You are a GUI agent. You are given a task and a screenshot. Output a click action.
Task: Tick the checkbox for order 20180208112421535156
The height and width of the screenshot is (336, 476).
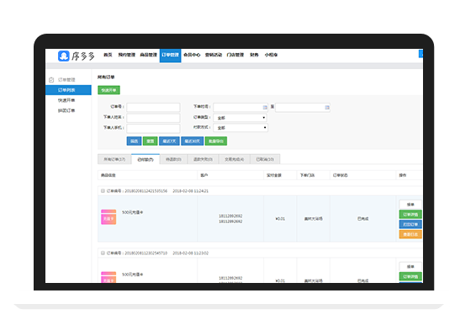tap(103, 191)
